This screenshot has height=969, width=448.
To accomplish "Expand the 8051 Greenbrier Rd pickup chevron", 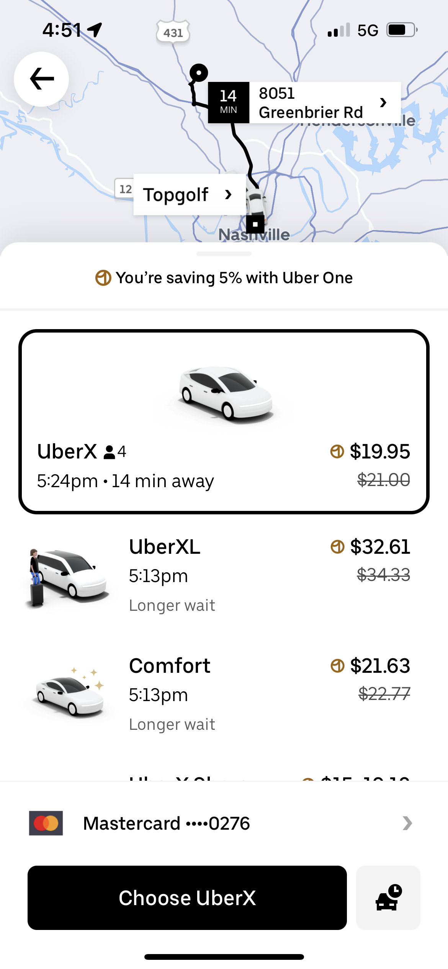I will pos(383,103).
